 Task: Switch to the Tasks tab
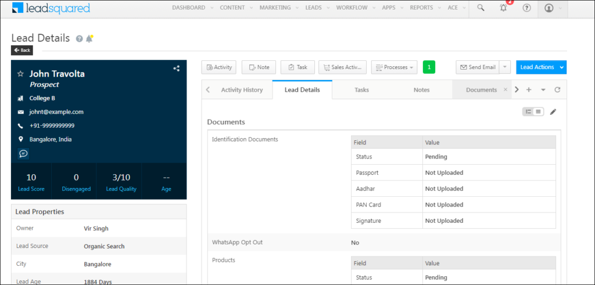pos(361,90)
